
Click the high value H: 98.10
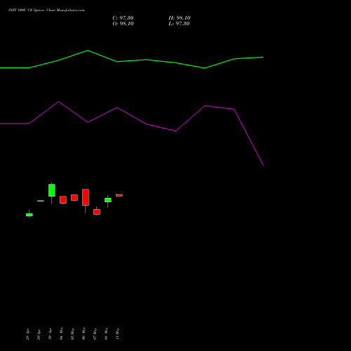(179, 18)
